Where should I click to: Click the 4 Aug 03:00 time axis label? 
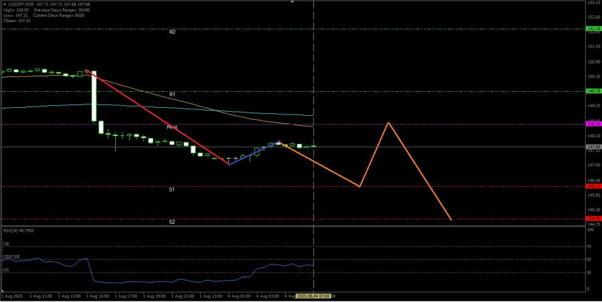pyautogui.click(x=268, y=296)
